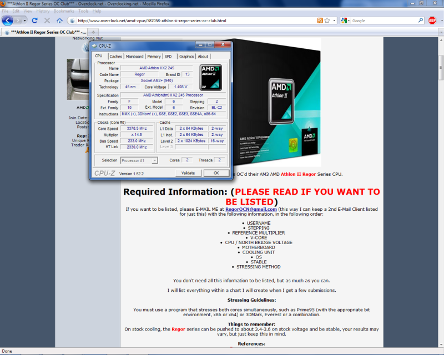
Task: Open the Tools menu
Action: 83,11
